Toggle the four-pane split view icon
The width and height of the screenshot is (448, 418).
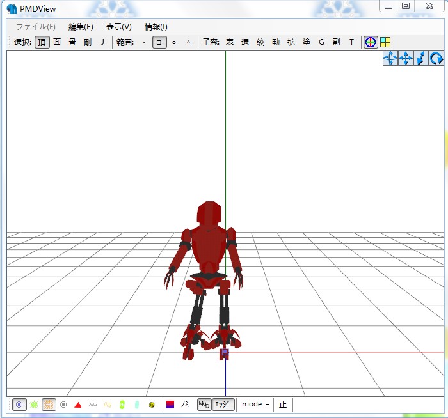click(x=385, y=42)
